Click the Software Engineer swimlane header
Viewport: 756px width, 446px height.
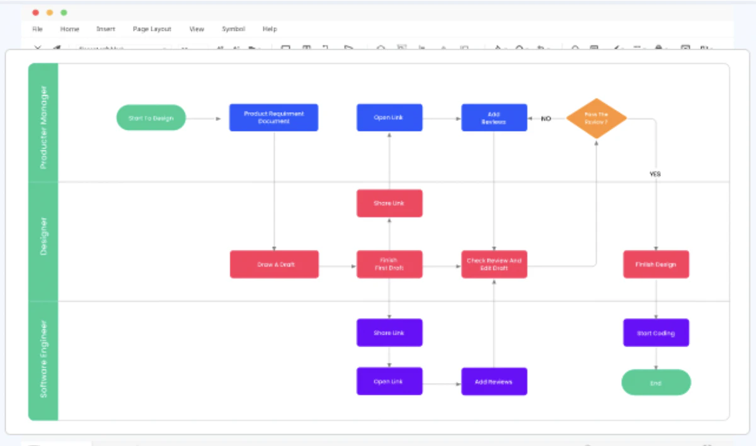[43, 360]
